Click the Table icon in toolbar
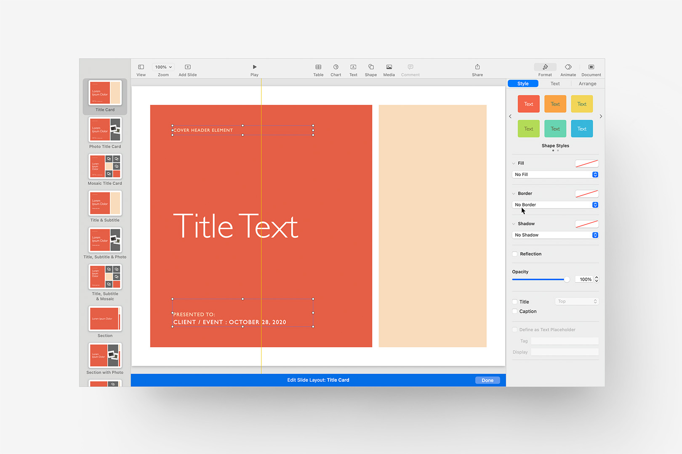682x454 pixels. [x=318, y=67]
